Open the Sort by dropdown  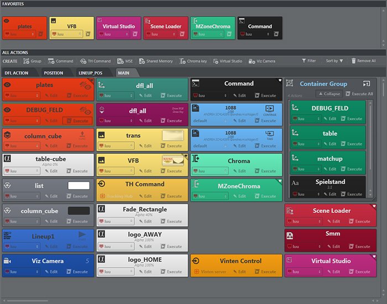(x=334, y=61)
